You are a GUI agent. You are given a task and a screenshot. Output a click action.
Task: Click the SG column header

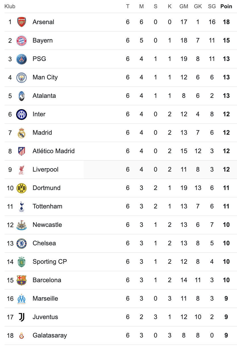[212, 6]
